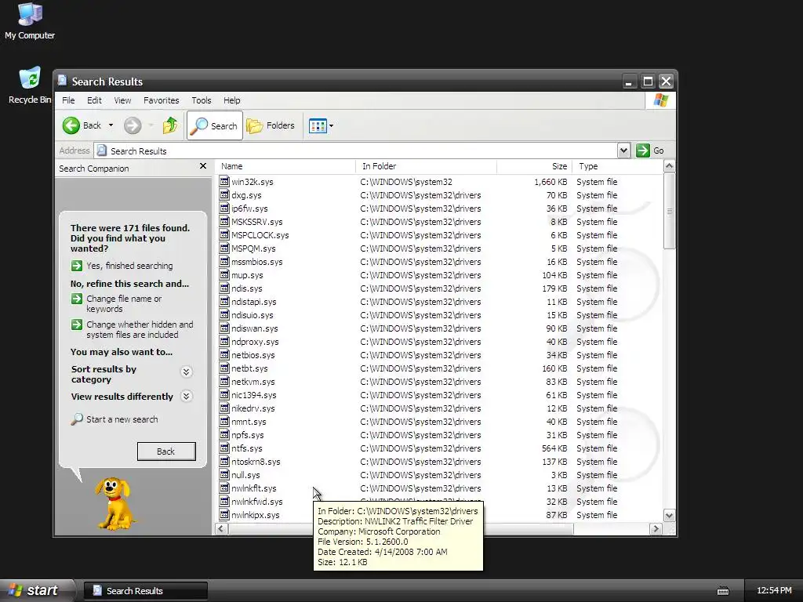Sort by the Type column header
Screen dimensions: 803x602
(x=617, y=166)
